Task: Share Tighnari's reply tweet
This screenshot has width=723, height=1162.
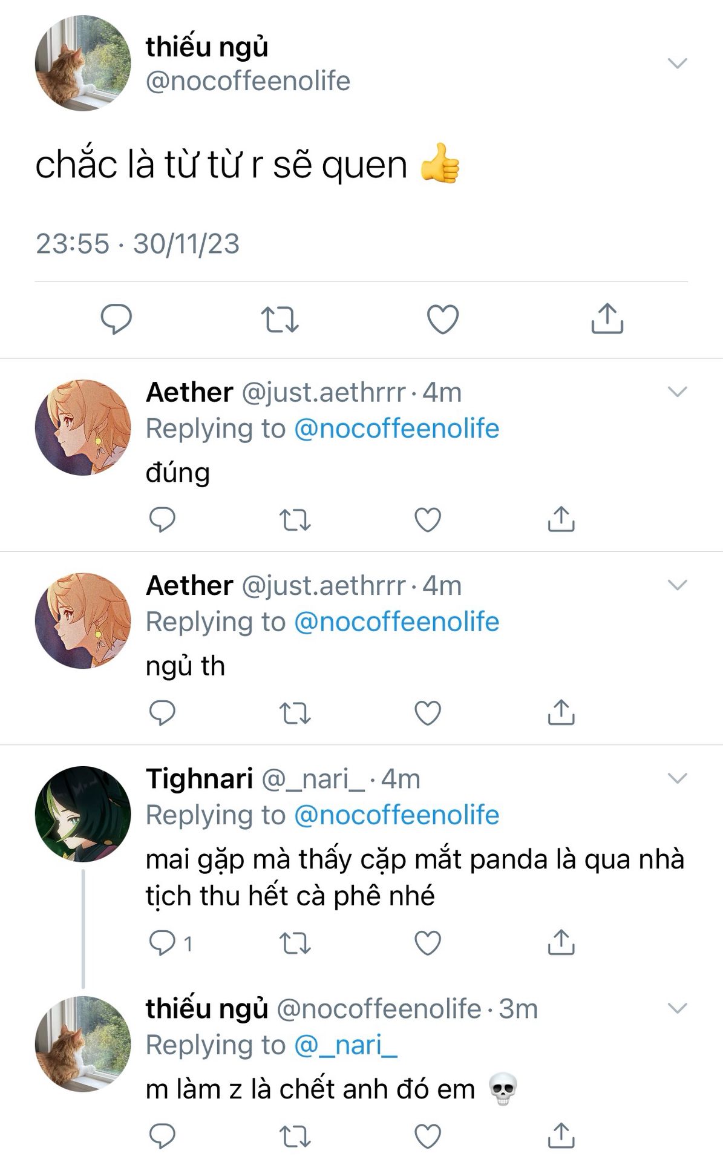Action: 561,942
